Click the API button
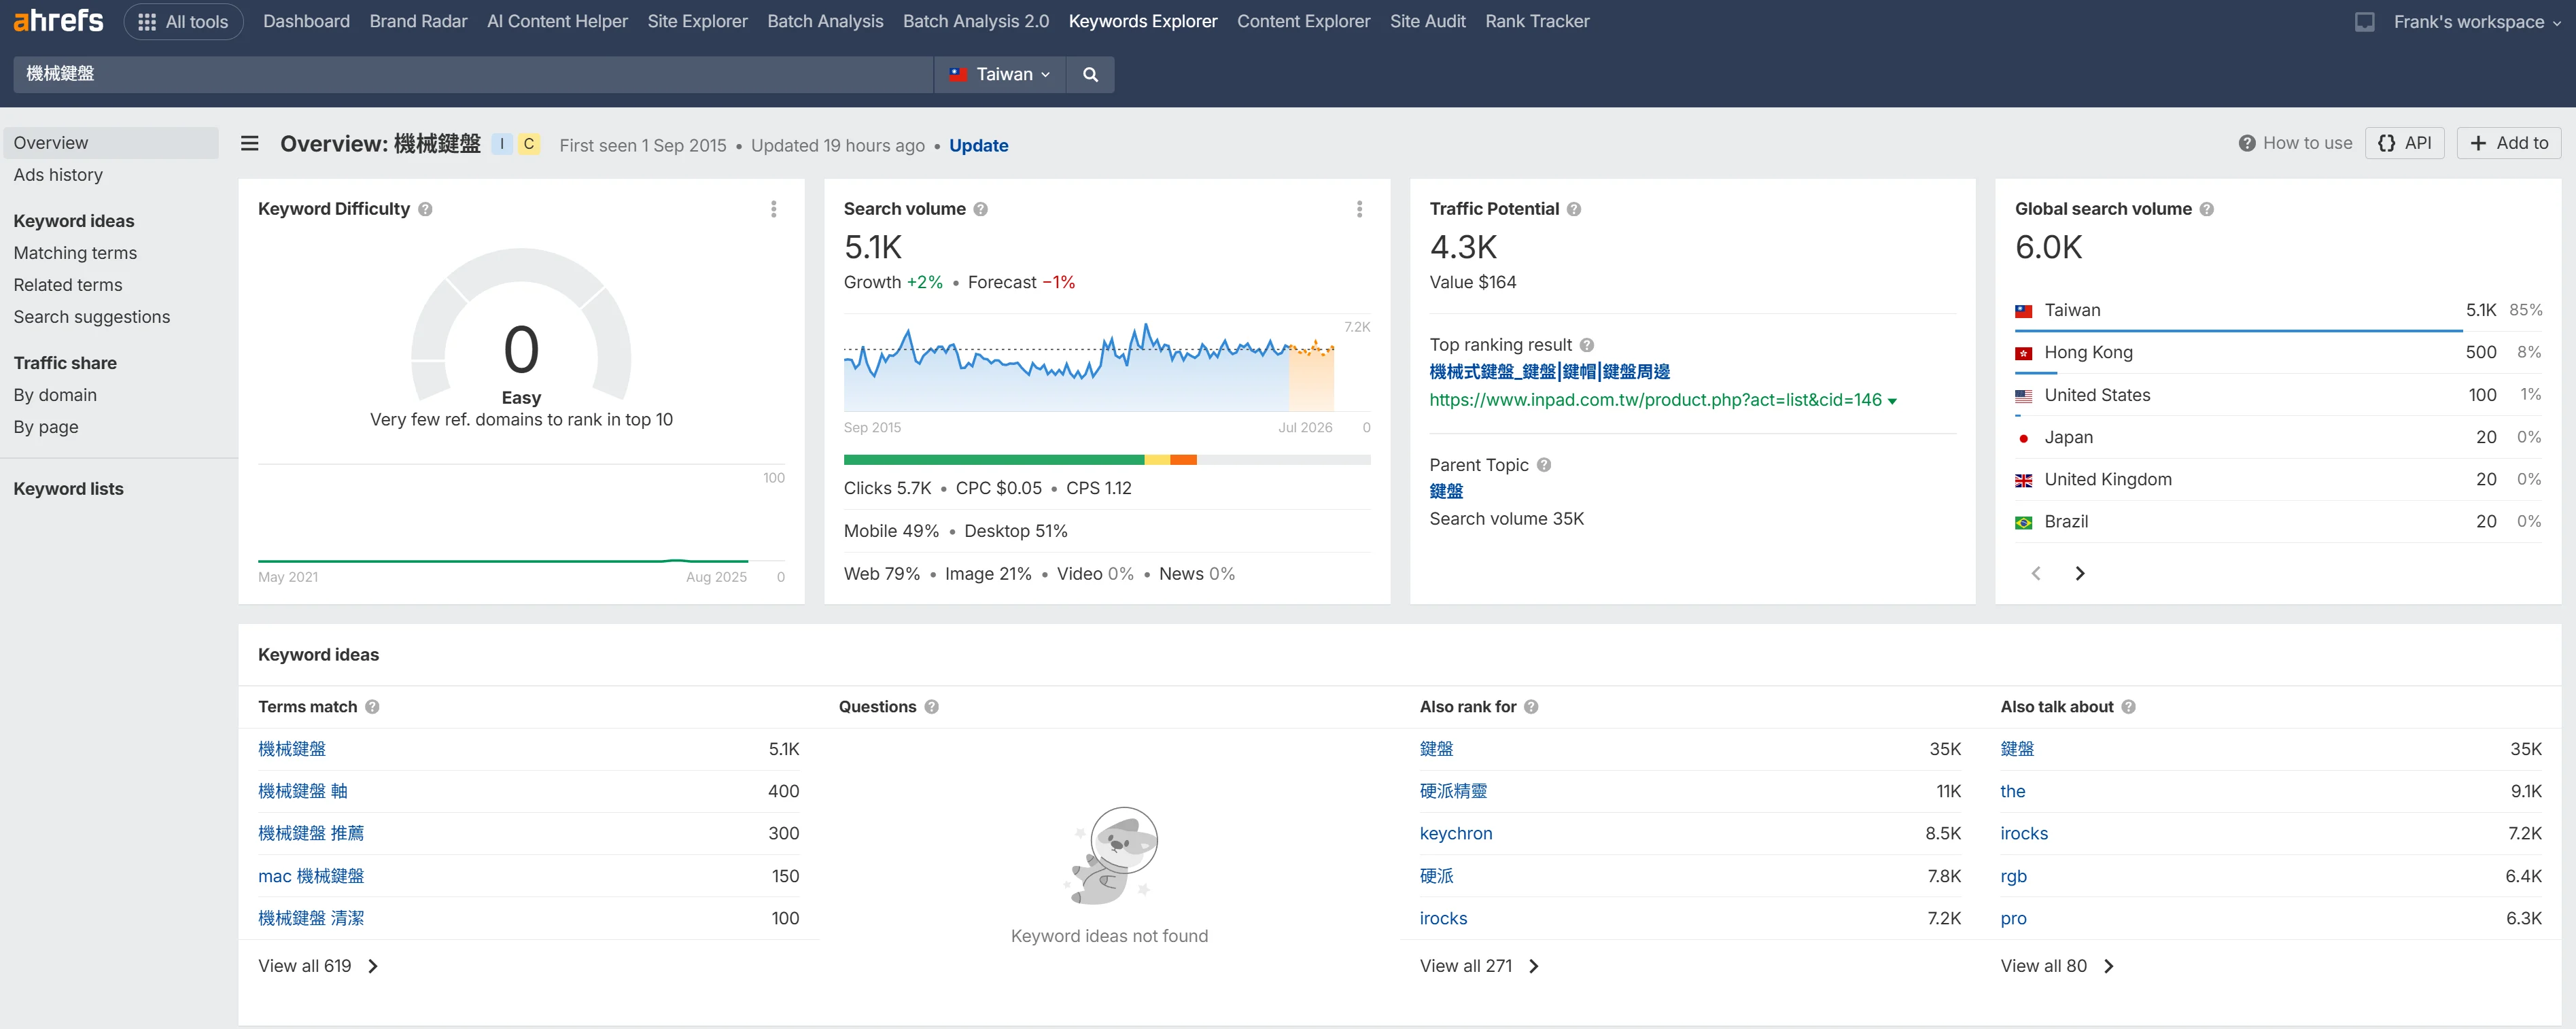This screenshot has height=1029, width=2576. tap(2405, 143)
